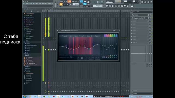This screenshot has width=175, height=98.
Task: Click the microphone one-click recording icon
Action: (x=148, y=2)
